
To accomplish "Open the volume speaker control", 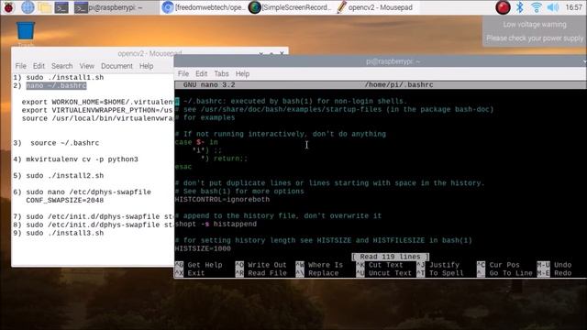I will 552,7.
